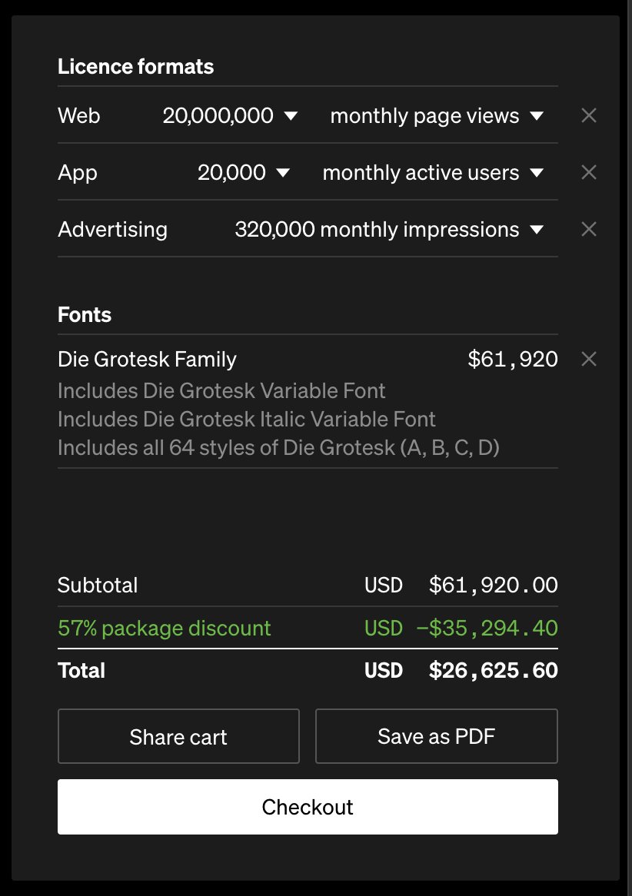Click the Subtotal label
This screenshot has height=896, width=632.
pyautogui.click(x=98, y=585)
